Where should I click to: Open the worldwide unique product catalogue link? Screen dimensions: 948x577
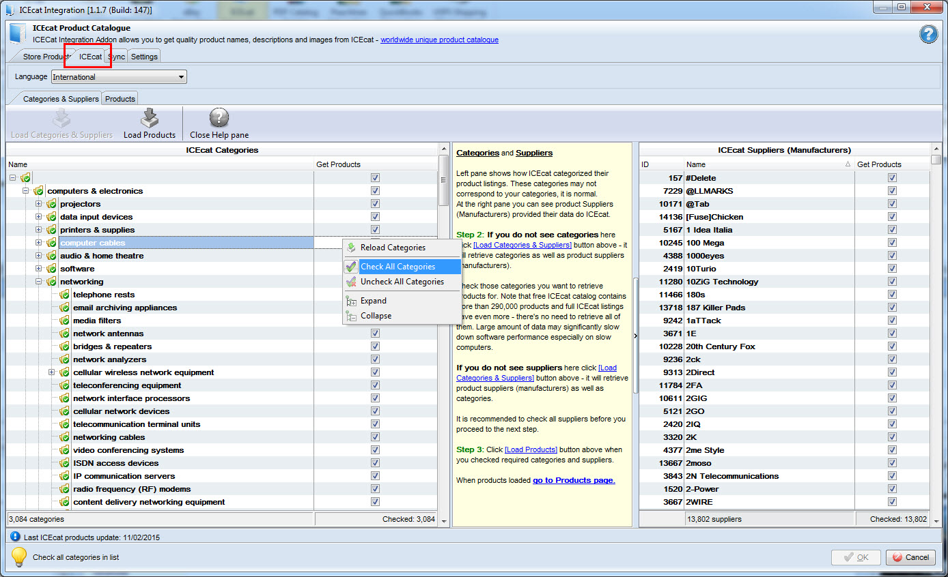tap(439, 40)
